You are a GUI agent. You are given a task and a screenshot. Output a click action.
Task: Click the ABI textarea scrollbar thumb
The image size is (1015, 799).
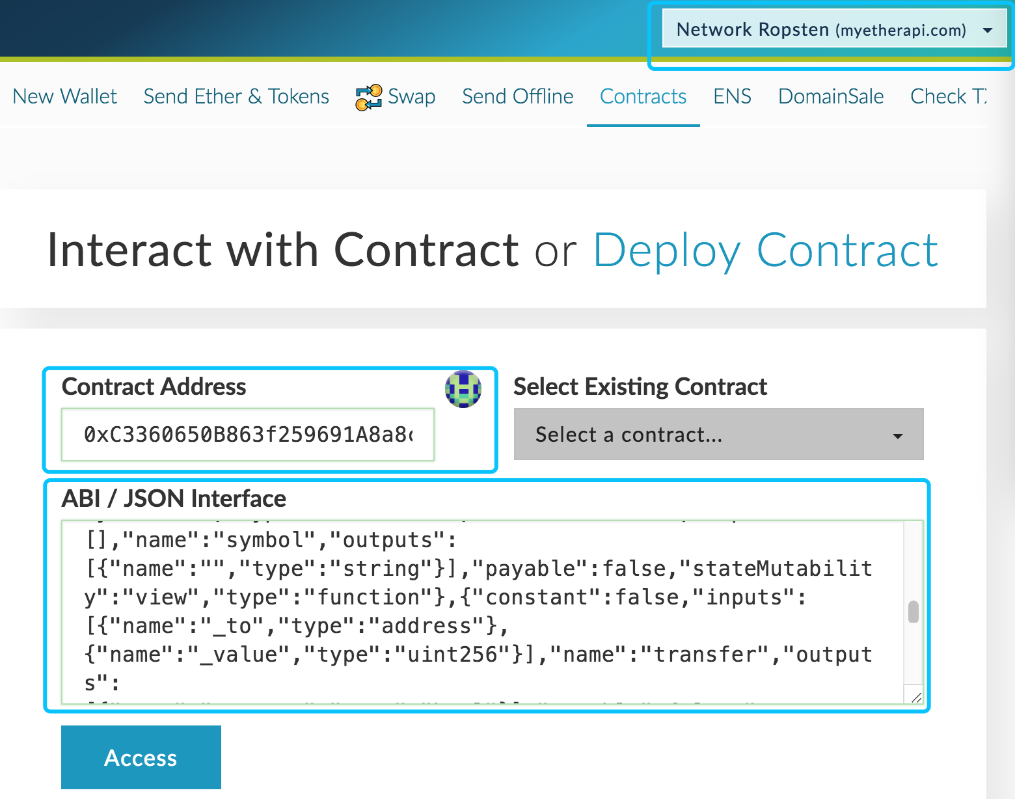[913, 612]
